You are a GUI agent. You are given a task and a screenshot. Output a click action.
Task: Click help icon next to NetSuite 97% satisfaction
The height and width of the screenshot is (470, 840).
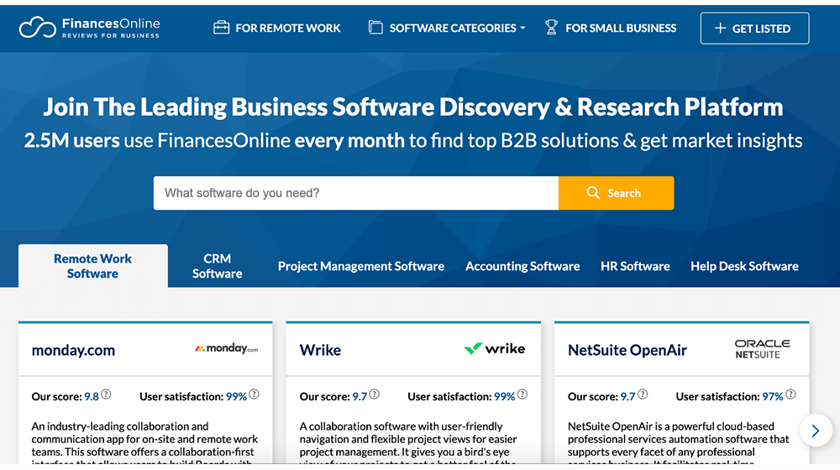click(790, 394)
